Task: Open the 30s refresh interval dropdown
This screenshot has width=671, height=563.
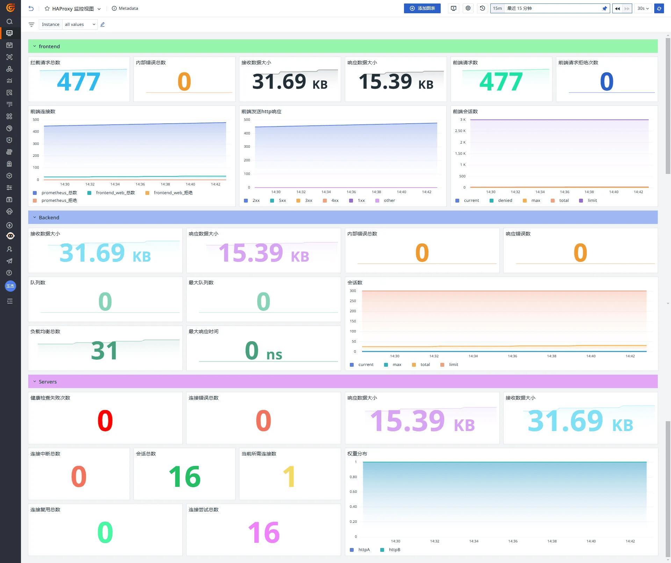Action: pos(643,8)
